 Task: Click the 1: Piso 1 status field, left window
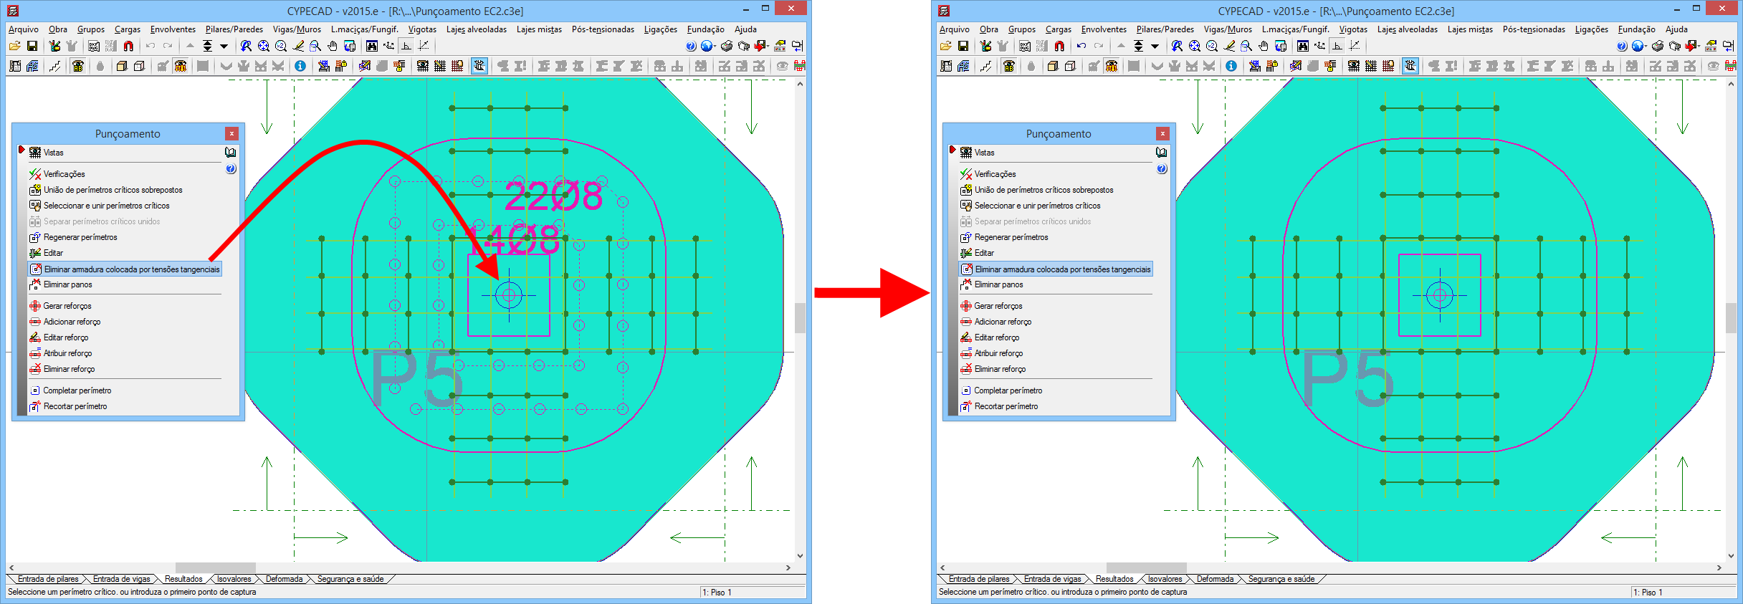[x=753, y=593]
